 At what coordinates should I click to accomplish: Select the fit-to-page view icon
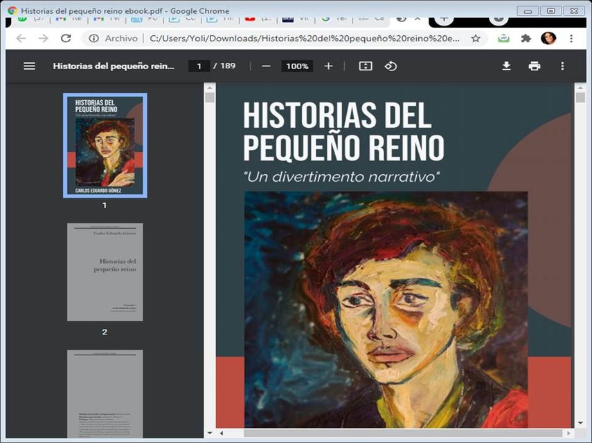[365, 66]
